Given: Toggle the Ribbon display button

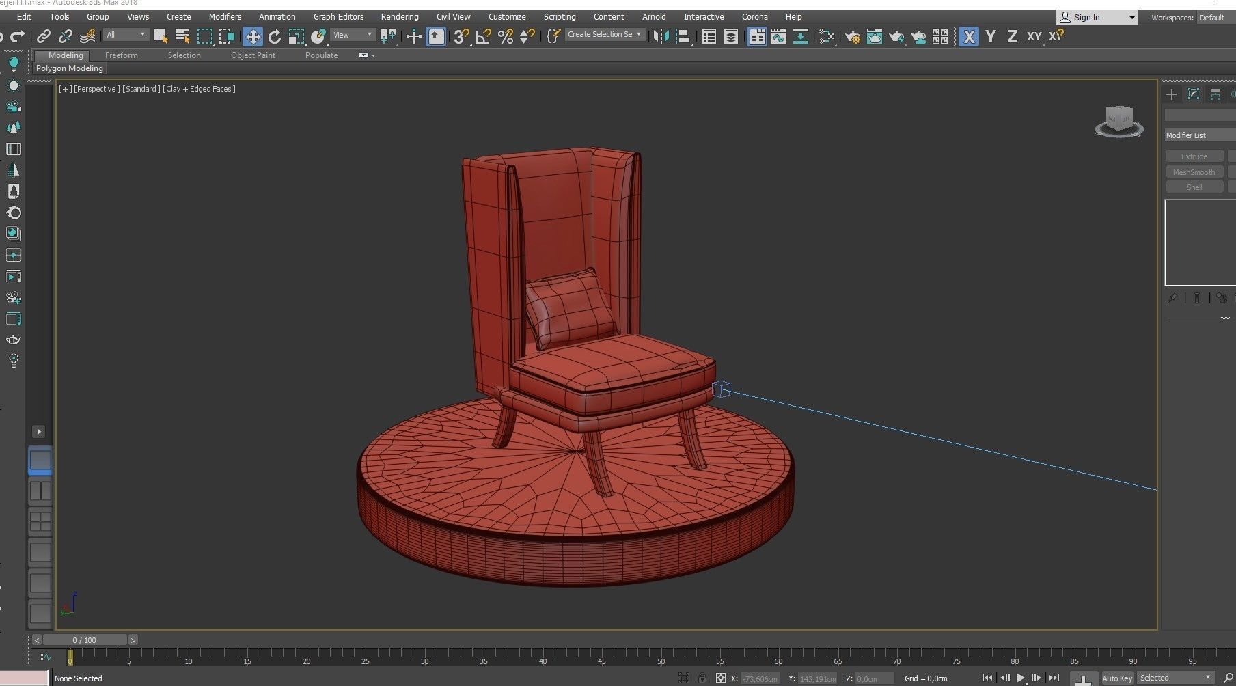Looking at the screenshot, I should point(757,36).
